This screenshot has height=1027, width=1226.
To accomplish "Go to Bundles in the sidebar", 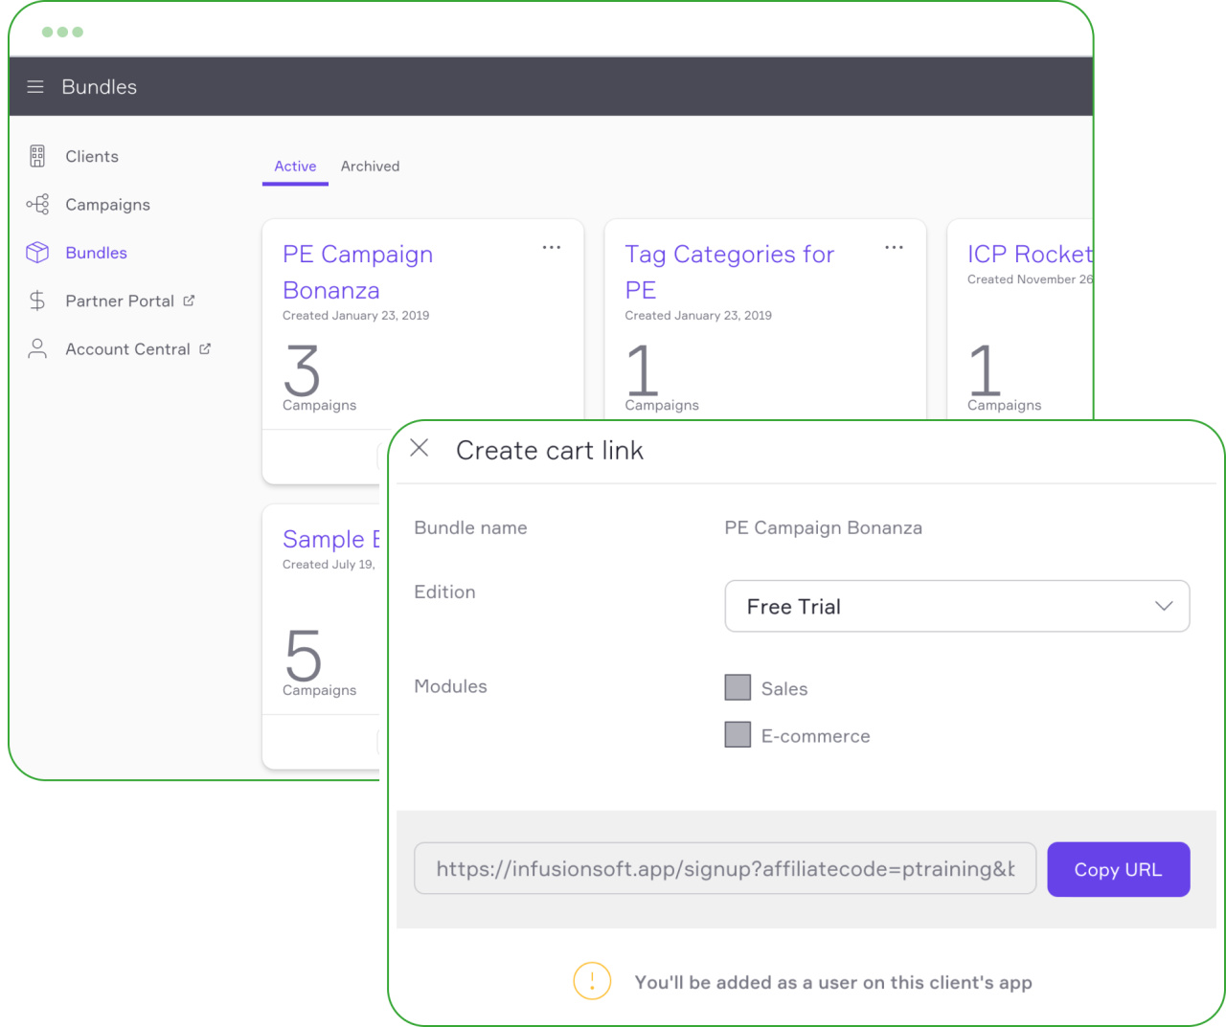I will click(x=96, y=253).
